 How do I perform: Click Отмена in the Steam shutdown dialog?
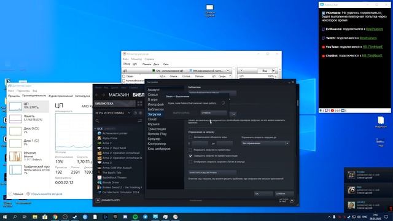[x=214, y=113]
